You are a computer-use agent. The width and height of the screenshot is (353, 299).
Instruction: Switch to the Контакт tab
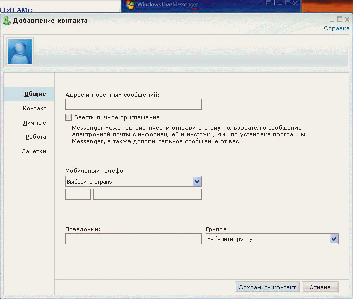(x=34, y=108)
